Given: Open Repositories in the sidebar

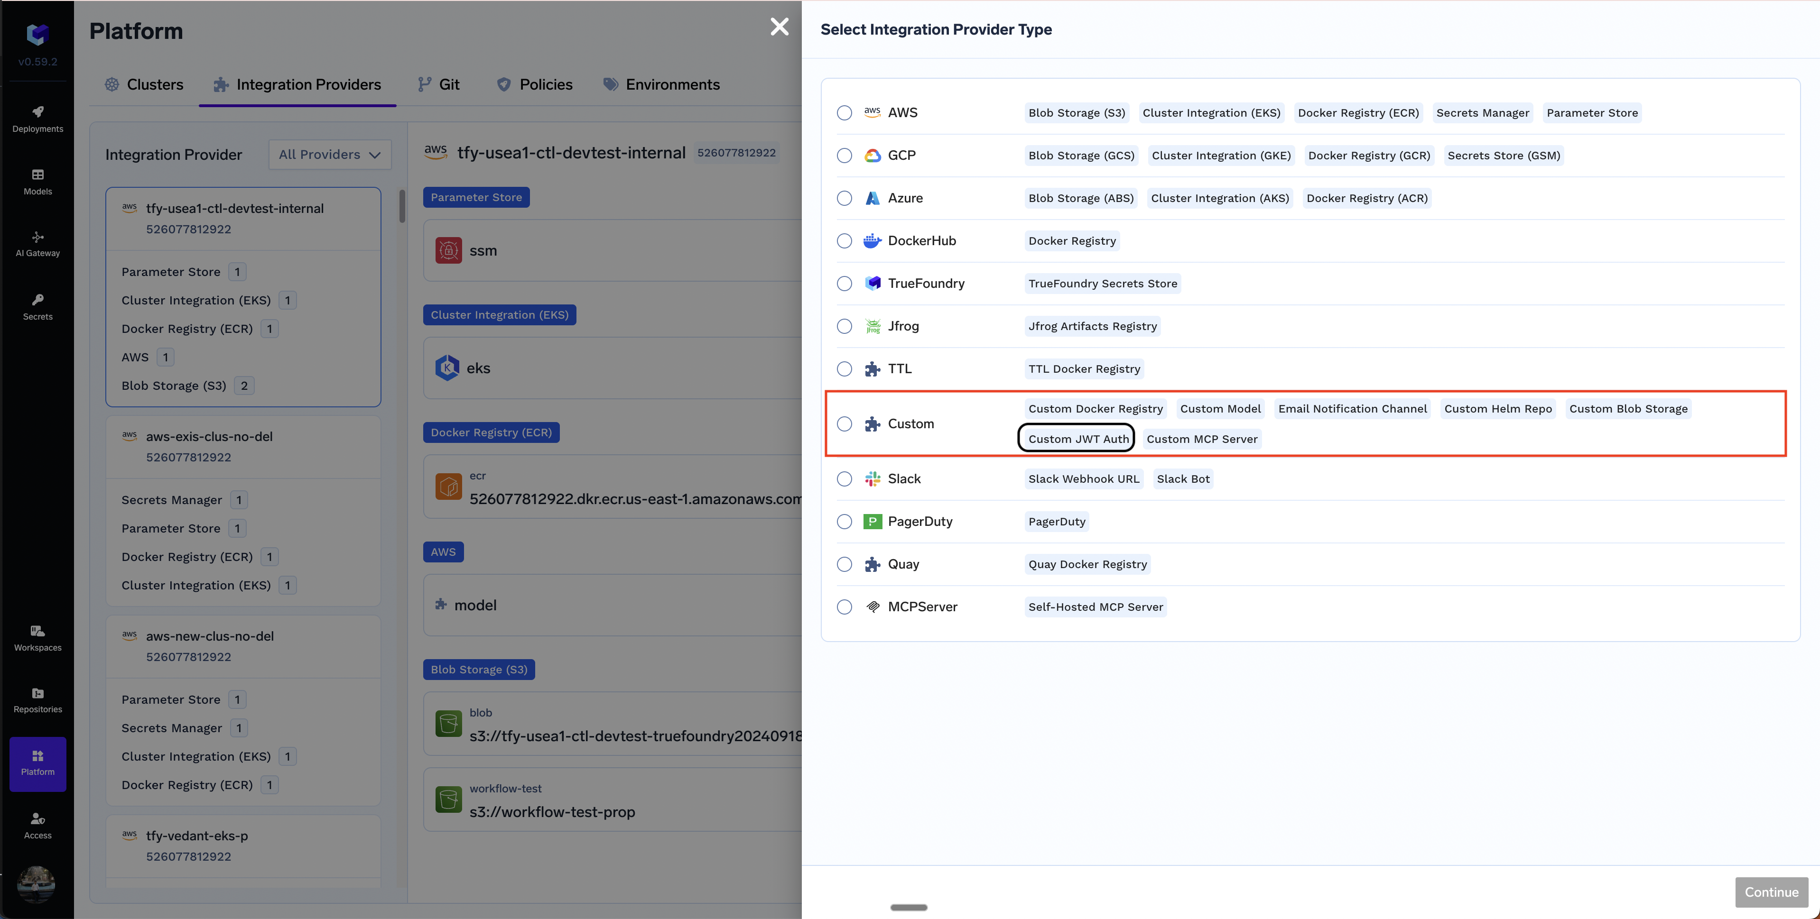Looking at the screenshot, I should (x=37, y=701).
